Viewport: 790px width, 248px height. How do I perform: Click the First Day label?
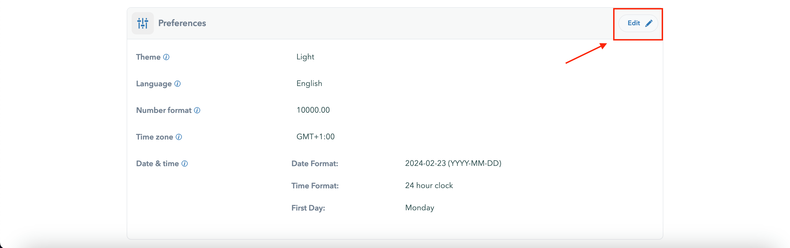[308, 208]
